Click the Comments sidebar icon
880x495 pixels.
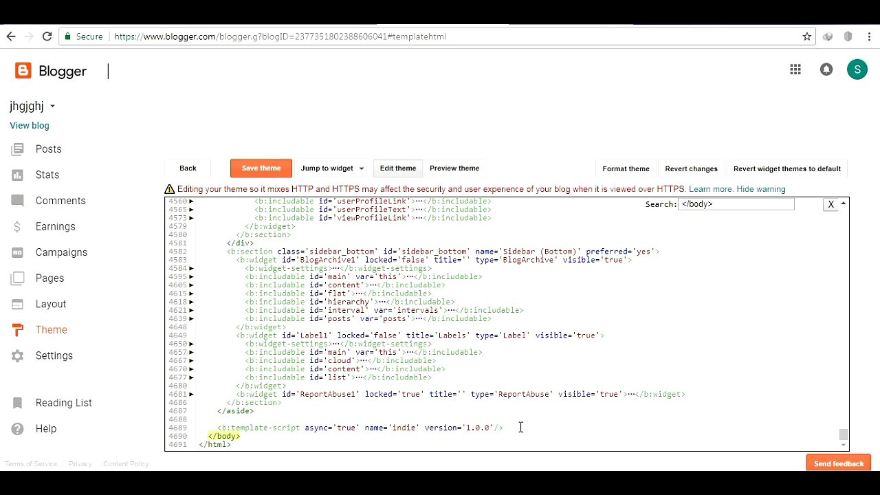coord(18,201)
